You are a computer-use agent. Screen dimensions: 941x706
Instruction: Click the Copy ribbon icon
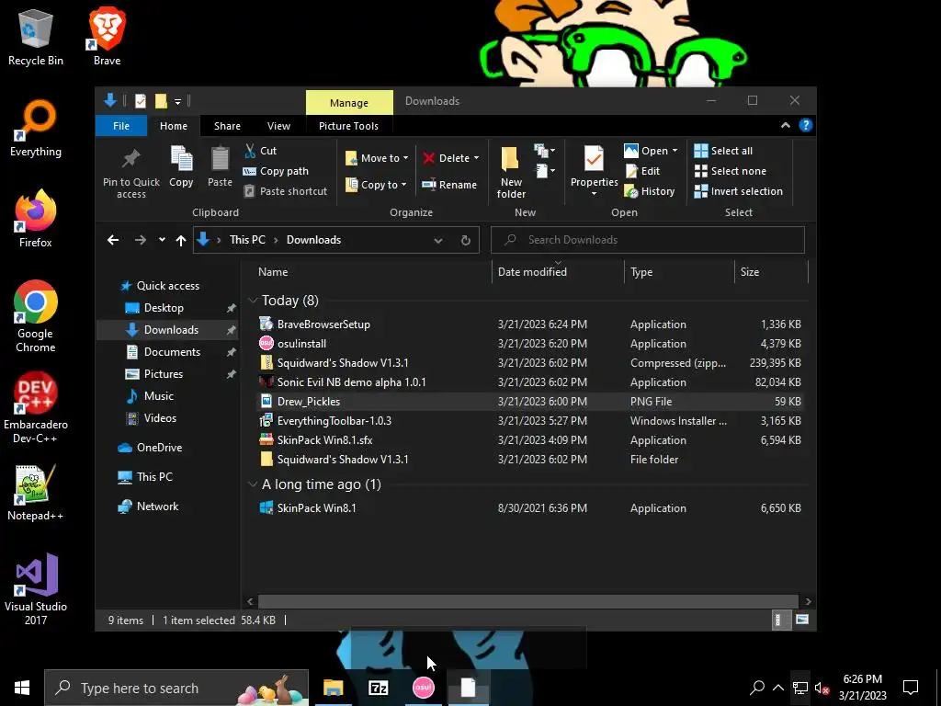pyautogui.click(x=181, y=160)
